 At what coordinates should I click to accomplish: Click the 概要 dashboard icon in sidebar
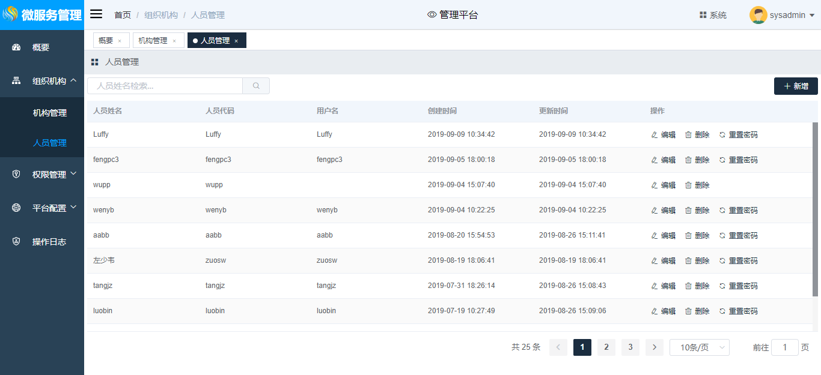click(x=17, y=47)
